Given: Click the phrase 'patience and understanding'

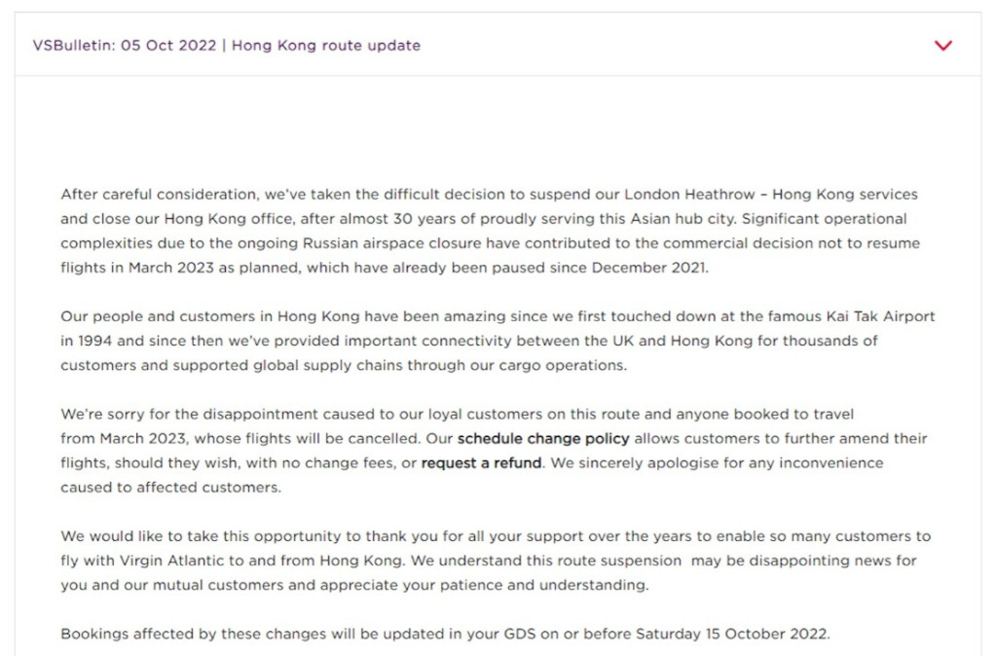Looking at the screenshot, I should coord(551,585).
